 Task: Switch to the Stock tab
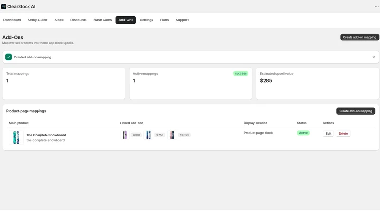coord(59,20)
